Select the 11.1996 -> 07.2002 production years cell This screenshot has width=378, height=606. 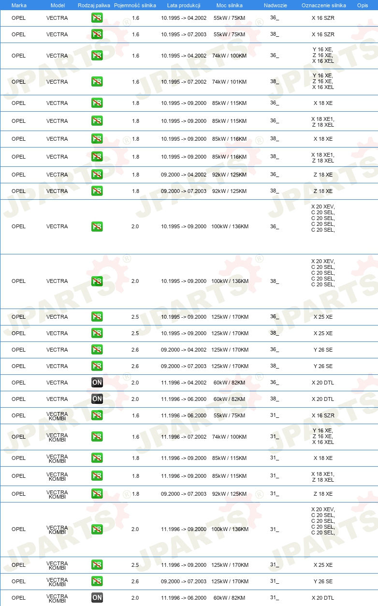[184, 437]
